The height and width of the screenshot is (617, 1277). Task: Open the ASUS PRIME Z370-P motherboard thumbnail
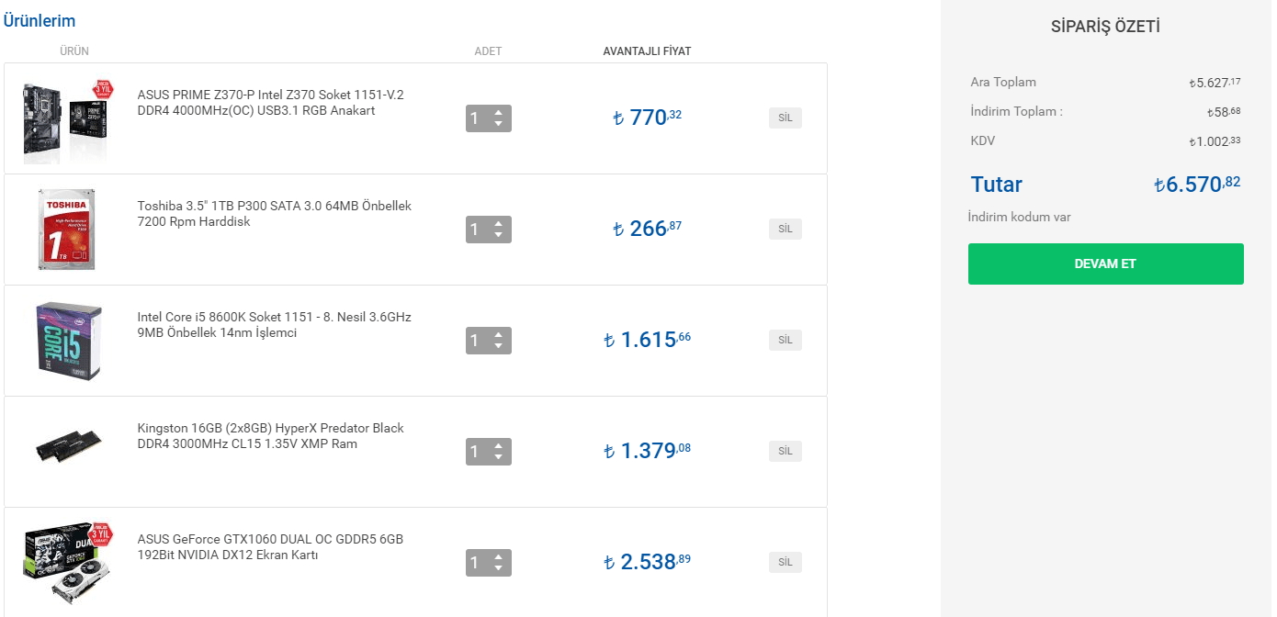pos(65,119)
